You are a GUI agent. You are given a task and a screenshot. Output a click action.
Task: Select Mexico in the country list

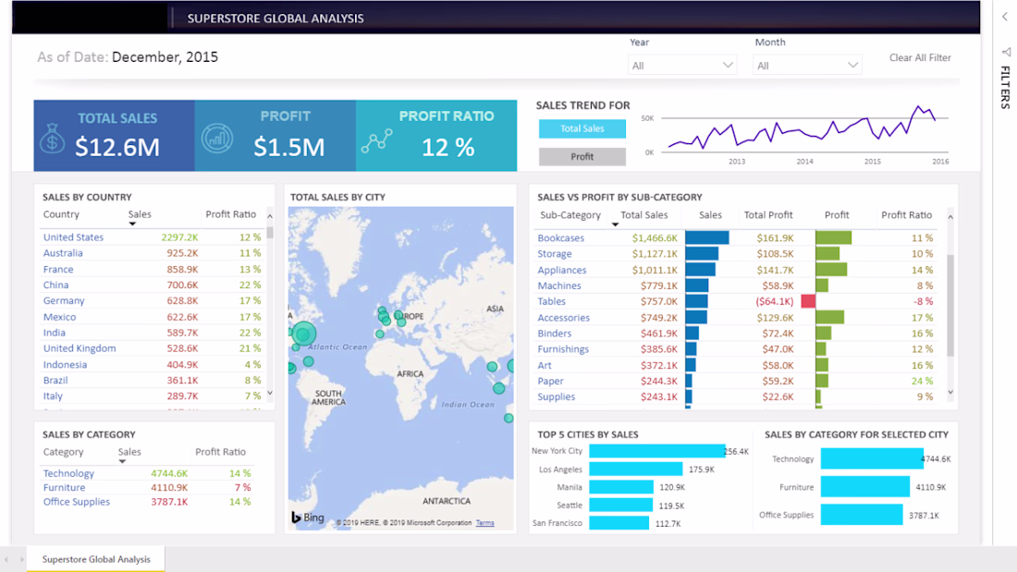(x=153, y=316)
